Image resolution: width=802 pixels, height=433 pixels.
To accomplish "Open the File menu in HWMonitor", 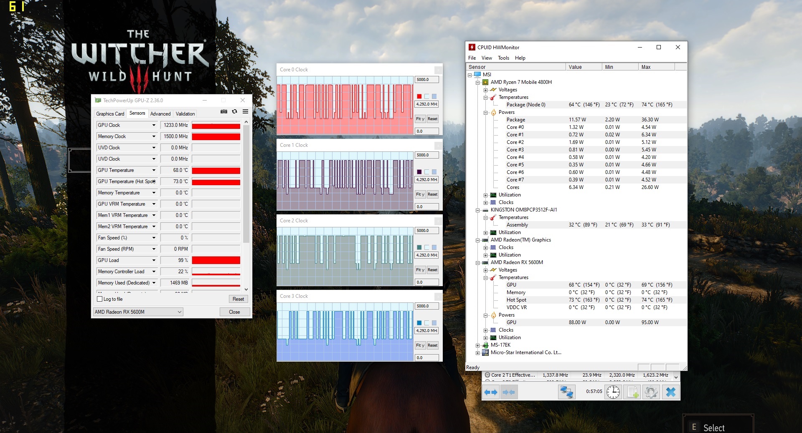I will [x=472, y=58].
